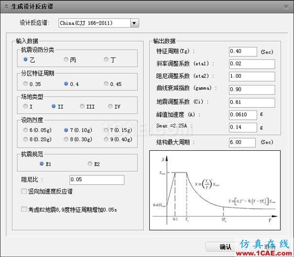This screenshot has width=294, height=257.
Task: Click the 结构最大周期 input field
Action: coord(242,143)
